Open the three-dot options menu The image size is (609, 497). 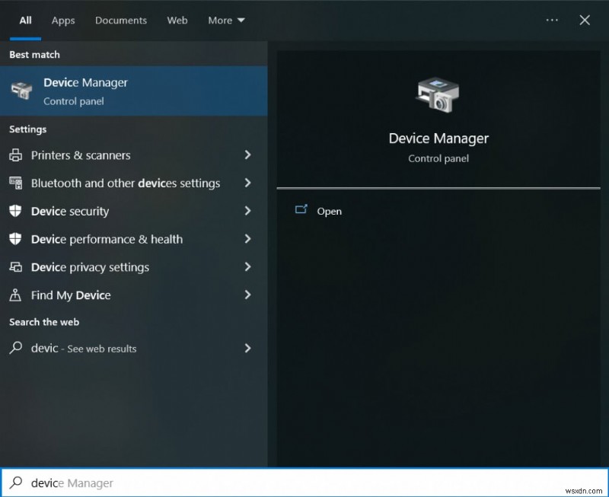552,21
